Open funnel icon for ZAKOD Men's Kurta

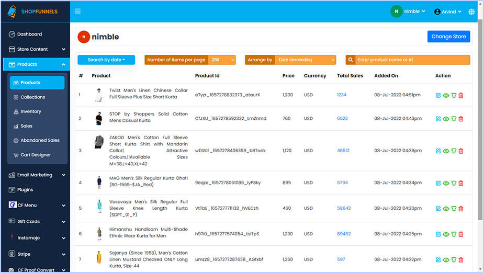click(454, 151)
